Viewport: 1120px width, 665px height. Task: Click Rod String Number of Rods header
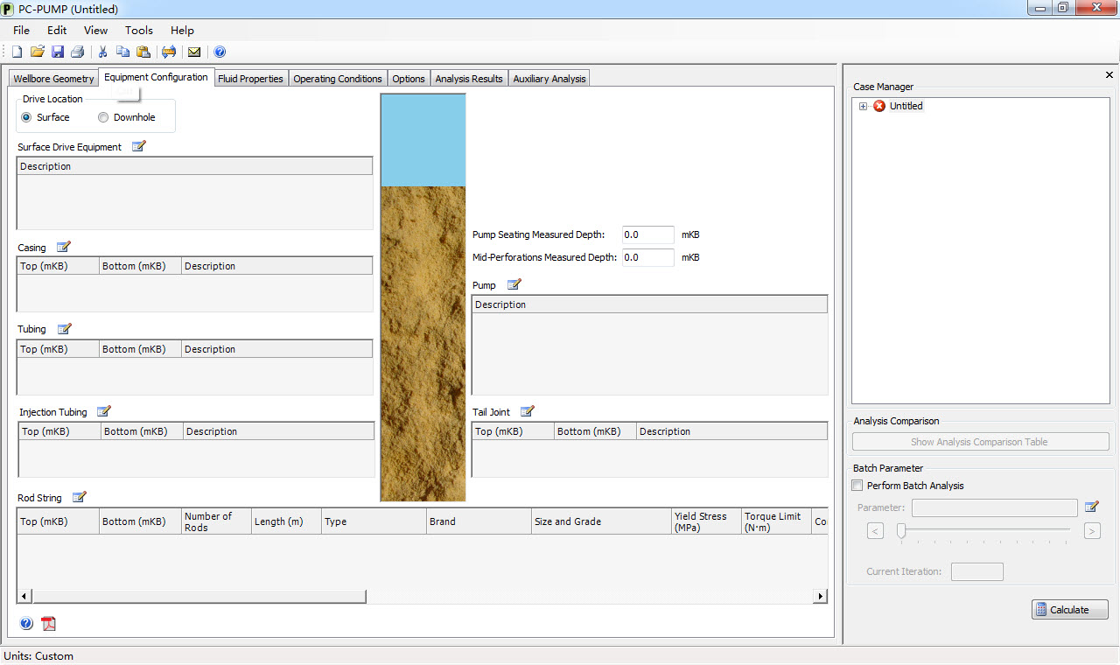point(216,521)
